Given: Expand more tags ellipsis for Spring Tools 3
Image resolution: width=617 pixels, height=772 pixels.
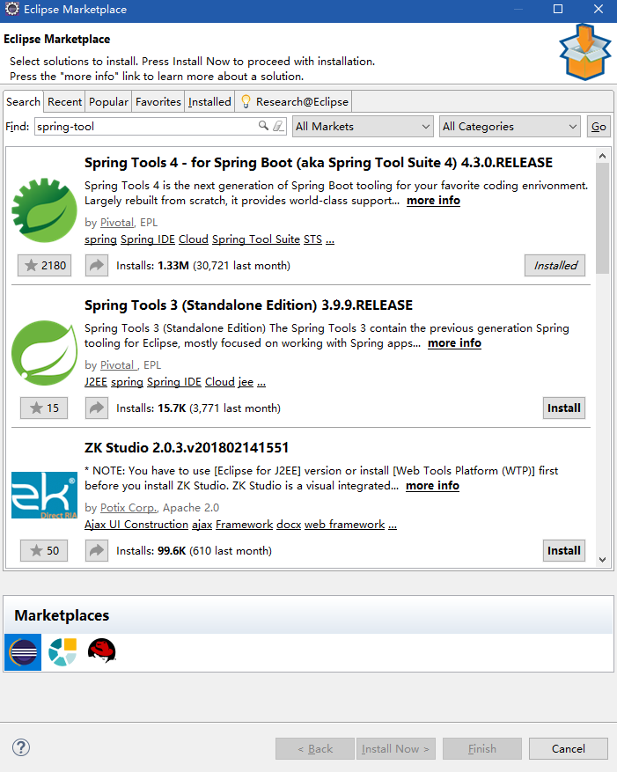Looking at the screenshot, I should click(261, 383).
